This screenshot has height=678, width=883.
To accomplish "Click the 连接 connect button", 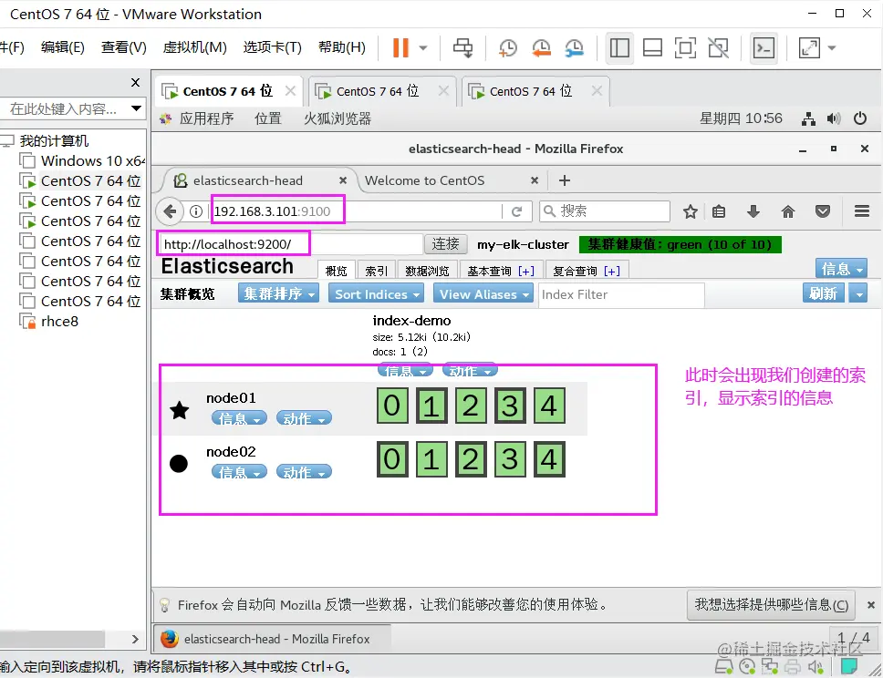I will pyautogui.click(x=445, y=244).
